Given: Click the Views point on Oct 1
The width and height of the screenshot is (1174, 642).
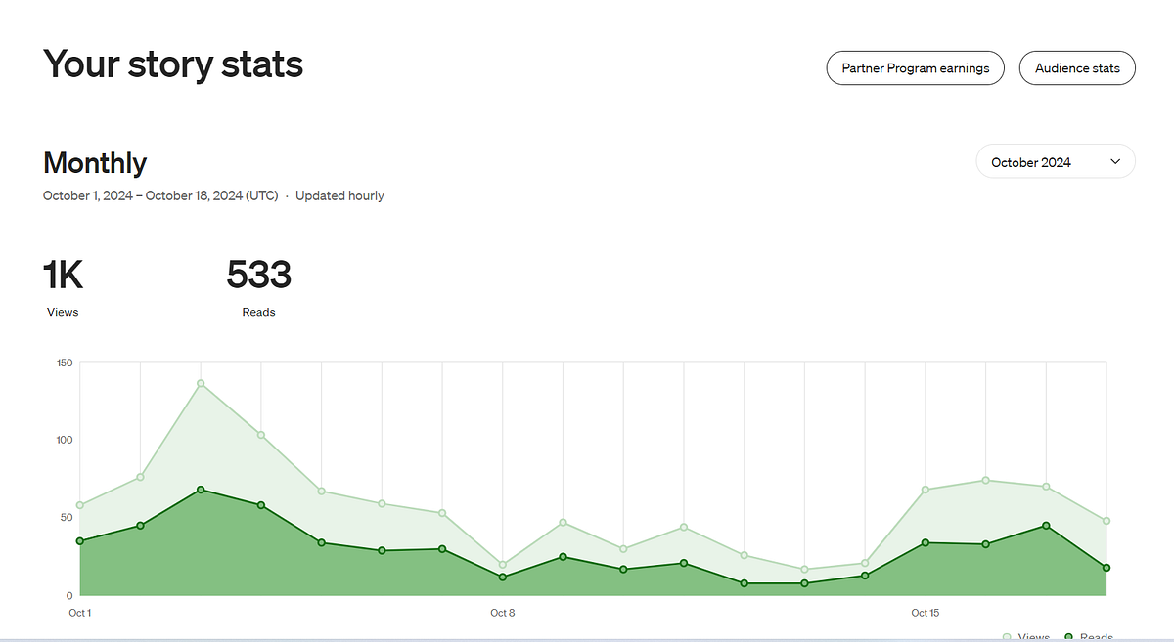Looking at the screenshot, I should pyautogui.click(x=80, y=505).
